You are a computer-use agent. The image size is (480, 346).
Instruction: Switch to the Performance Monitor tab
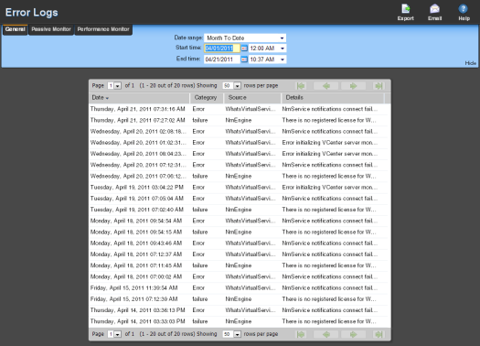[103, 29]
